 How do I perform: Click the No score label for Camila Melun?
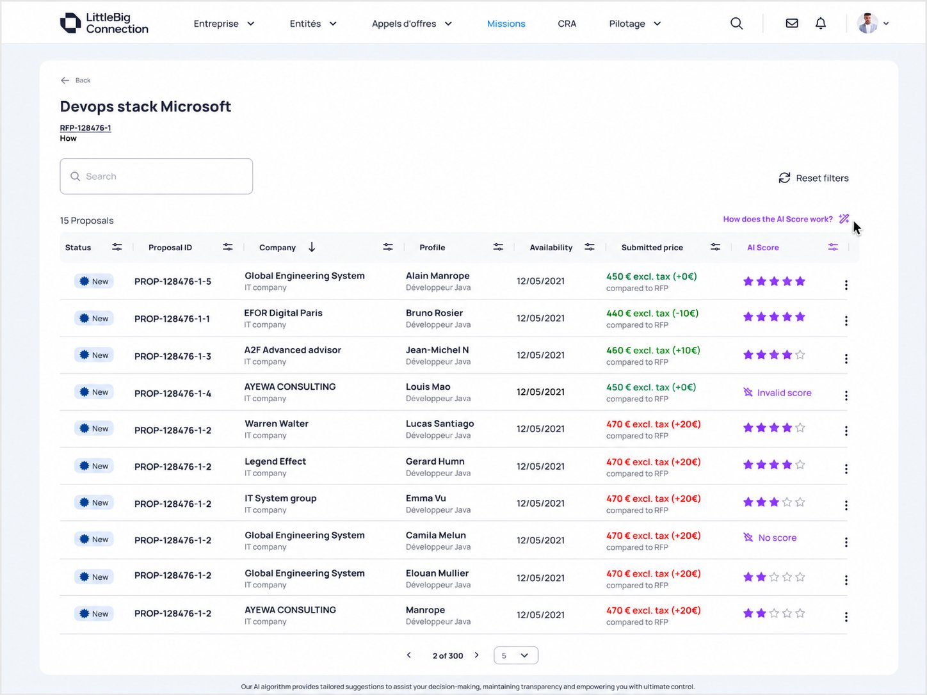coord(770,538)
